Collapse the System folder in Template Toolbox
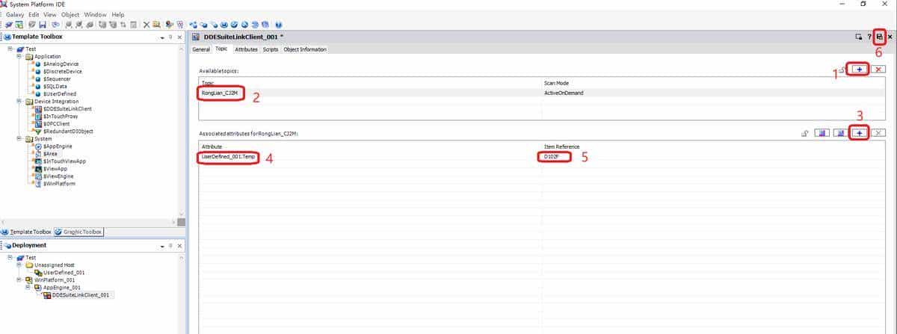Viewport: 897px width, 334px height. pos(19,138)
